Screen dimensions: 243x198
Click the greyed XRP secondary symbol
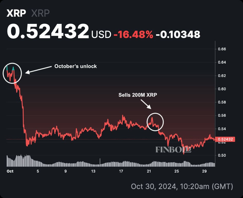coord(41,13)
